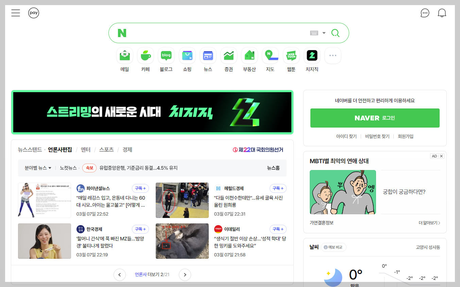
Task: Open 아이디 찾기 link
Action: (346, 136)
